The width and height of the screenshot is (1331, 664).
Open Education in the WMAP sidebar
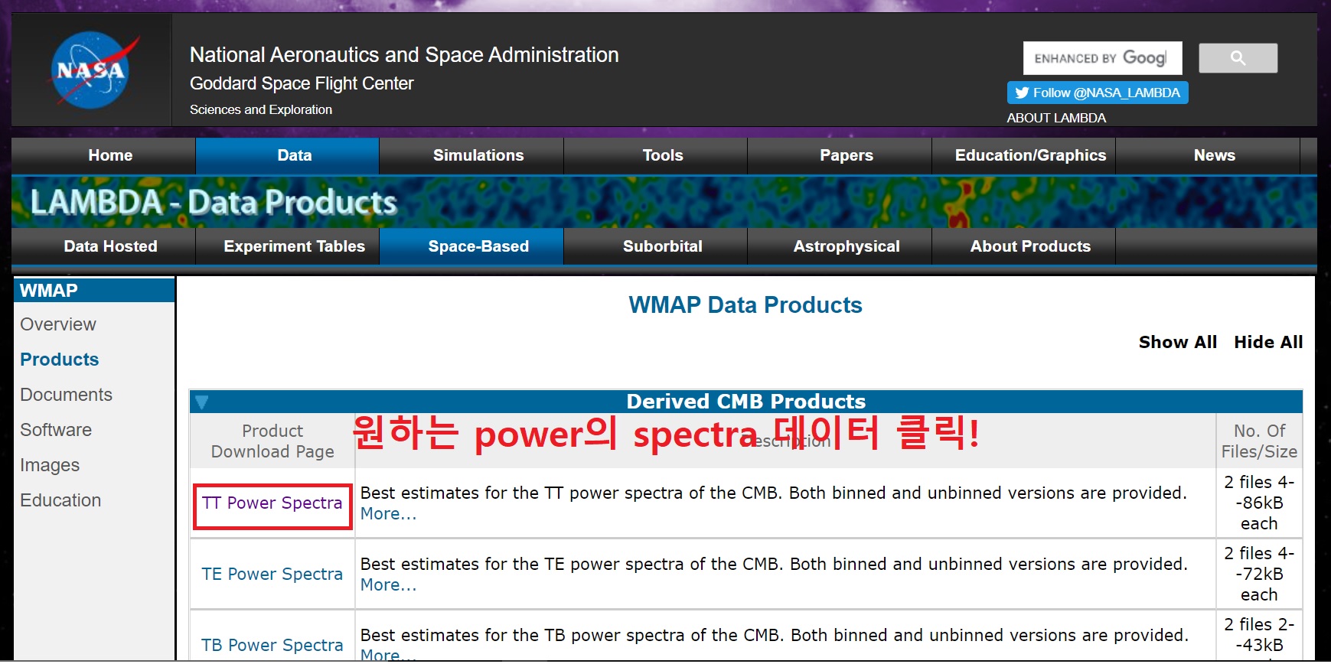60,500
